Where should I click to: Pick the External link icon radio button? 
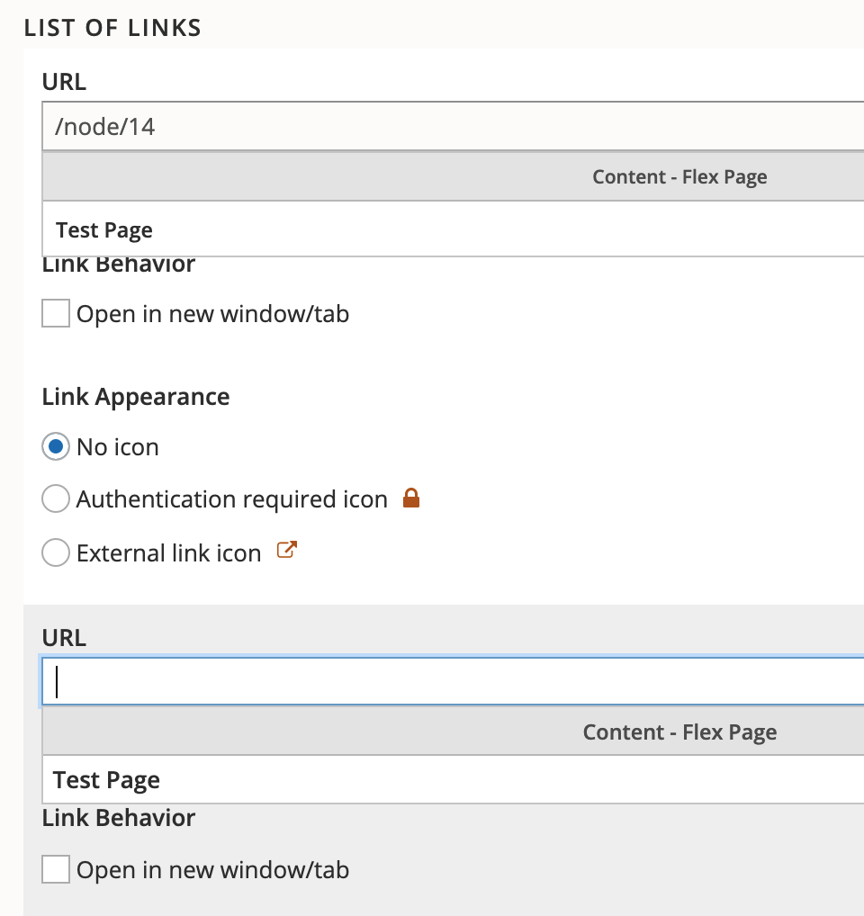(x=56, y=552)
